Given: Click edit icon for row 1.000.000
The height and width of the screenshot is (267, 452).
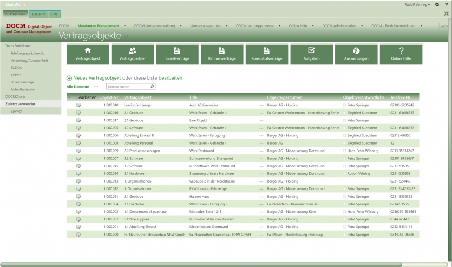Looking at the screenshot, I should tap(78, 235).
